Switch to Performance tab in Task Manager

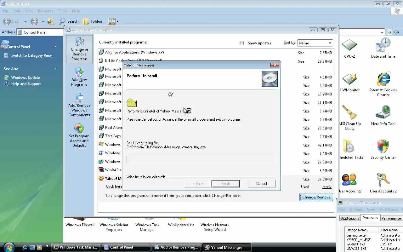[x=391, y=218]
